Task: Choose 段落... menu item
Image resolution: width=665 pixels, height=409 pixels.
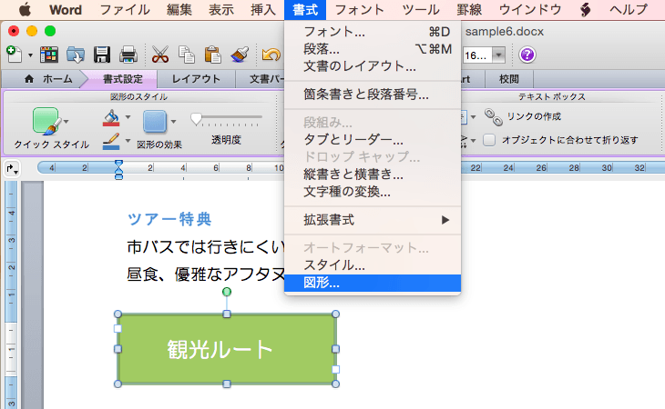Action: click(373, 49)
